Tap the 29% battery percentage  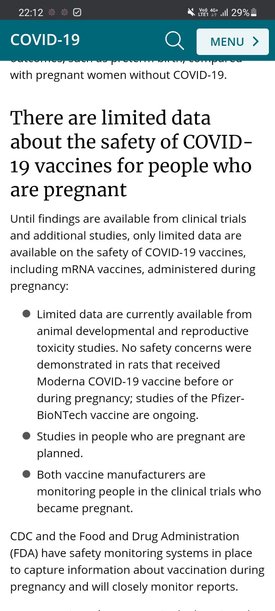(240, 13)
